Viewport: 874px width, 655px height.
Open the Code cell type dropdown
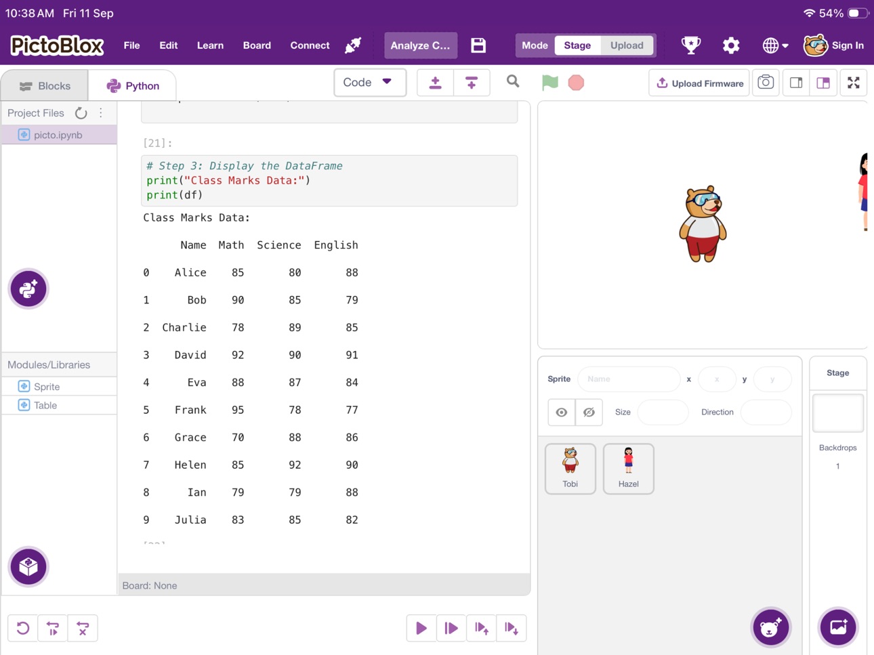(x=370, y=83)
